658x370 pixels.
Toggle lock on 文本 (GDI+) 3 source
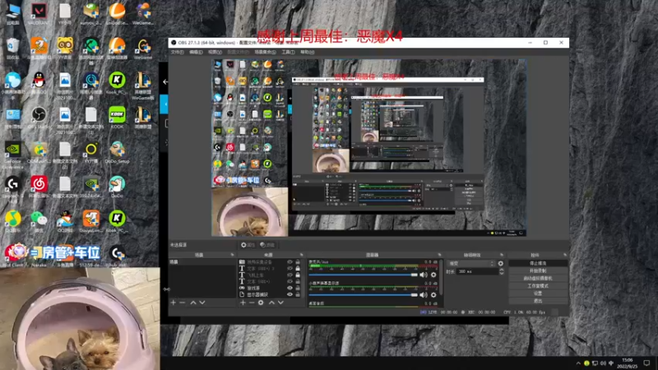tap(298, 269)
